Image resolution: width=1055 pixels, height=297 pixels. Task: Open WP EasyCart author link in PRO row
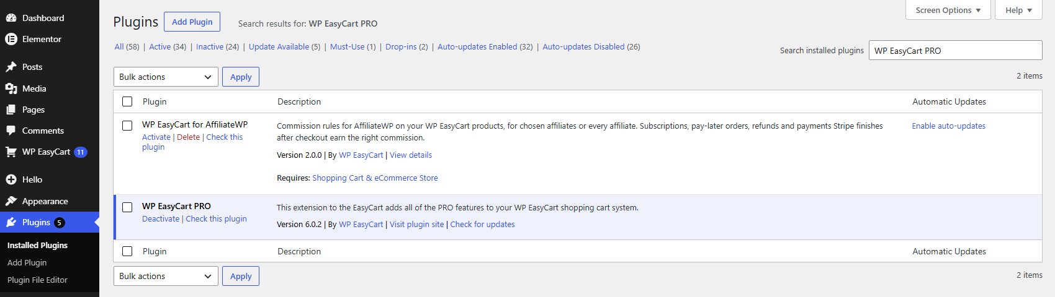point(361,225)
